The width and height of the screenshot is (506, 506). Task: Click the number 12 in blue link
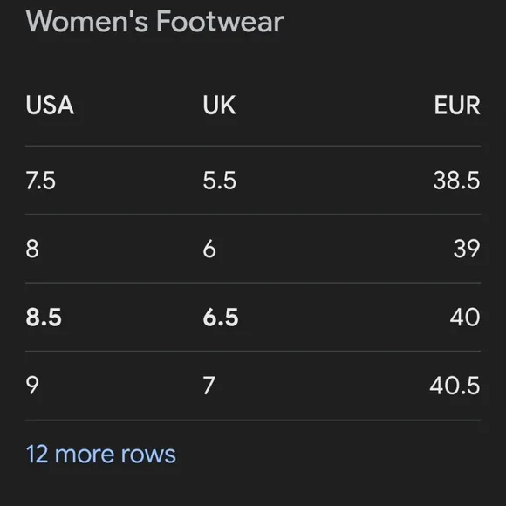point(38,455)
